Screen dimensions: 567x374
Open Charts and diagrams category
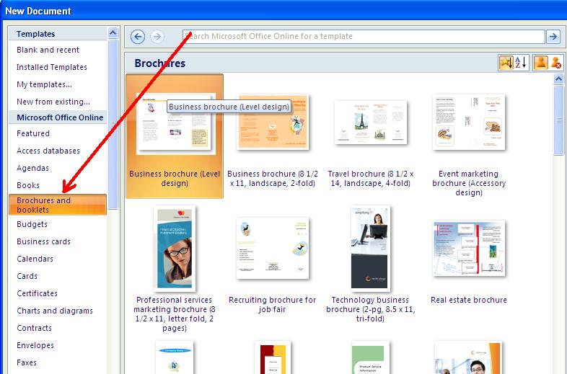[x=55, y=311]
